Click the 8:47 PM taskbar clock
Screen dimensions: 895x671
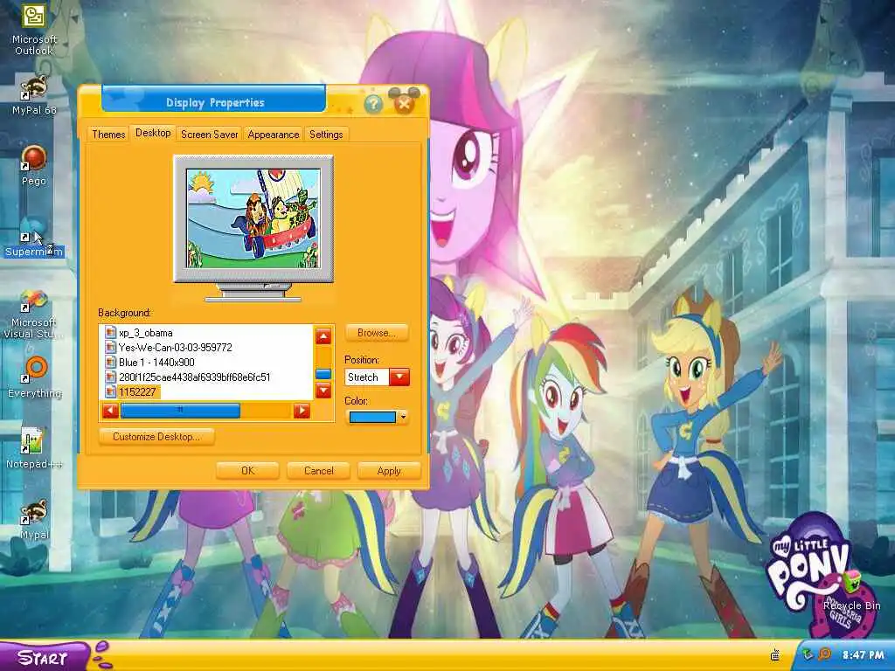pyautogui.click(x=863, y=655)
